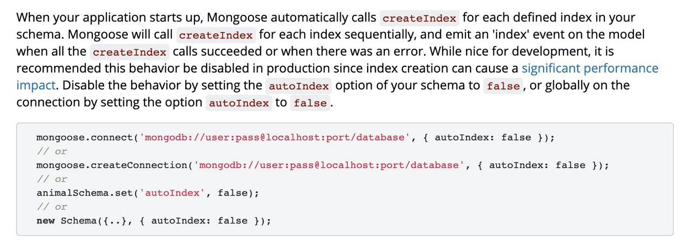Screen dimensions: 687x246
Task: Click the first createIndex inline code
Action: coord(419,18)
